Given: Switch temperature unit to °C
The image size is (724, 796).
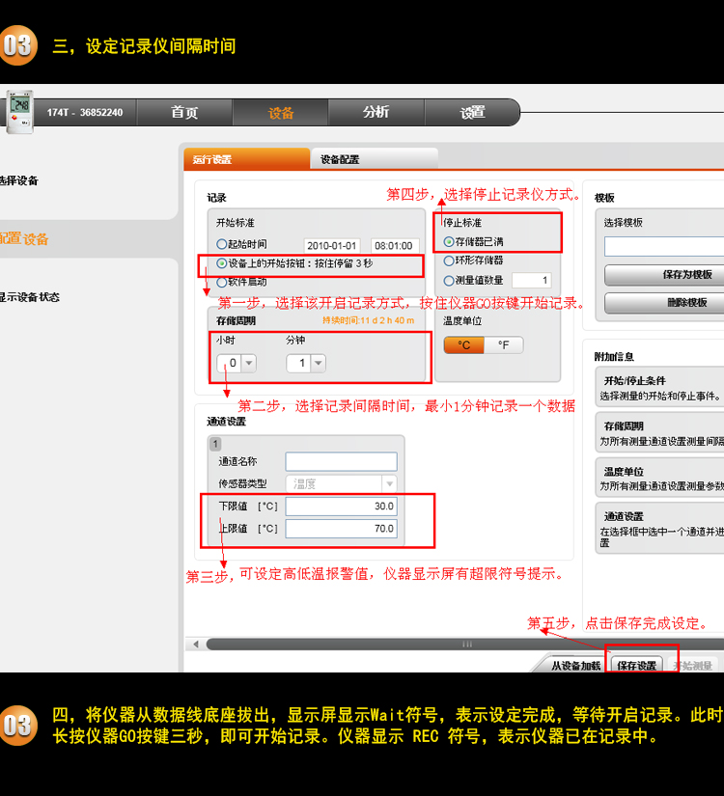Looking at the screenshot, I should tap(464, 344).
